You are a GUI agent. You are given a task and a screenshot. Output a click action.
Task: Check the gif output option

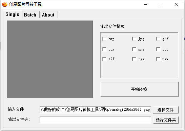[158, 39]
